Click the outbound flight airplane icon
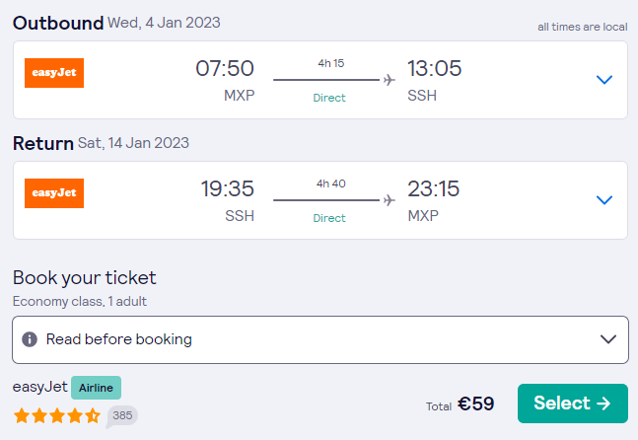Viewport: 638px width, 440px height. tap(390, 80)
